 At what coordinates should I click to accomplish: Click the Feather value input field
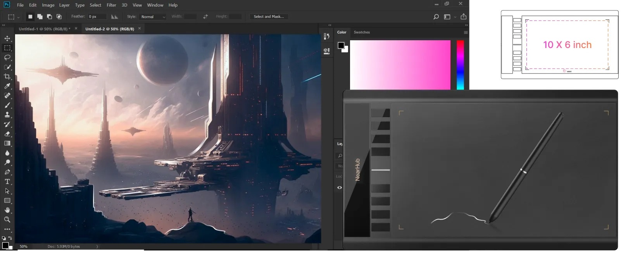coord(97,17)
